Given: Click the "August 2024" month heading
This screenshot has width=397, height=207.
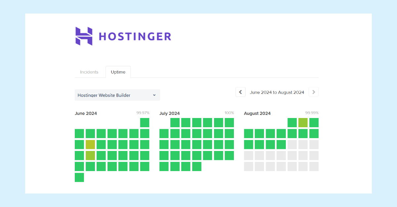Looking at the screenshot, I should (257, 113).
